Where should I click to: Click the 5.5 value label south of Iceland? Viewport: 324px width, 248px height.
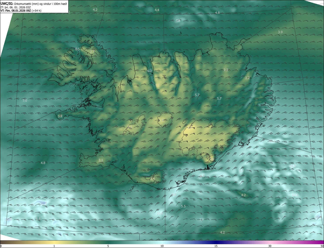(183, 206)
